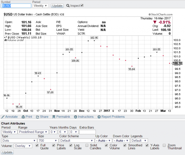The height and width of the screenshot is (155, 185).
Task: Open the Up Color picker
Action: 104,141
